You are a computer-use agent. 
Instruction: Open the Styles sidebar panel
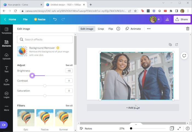click(x=7, y=82)
